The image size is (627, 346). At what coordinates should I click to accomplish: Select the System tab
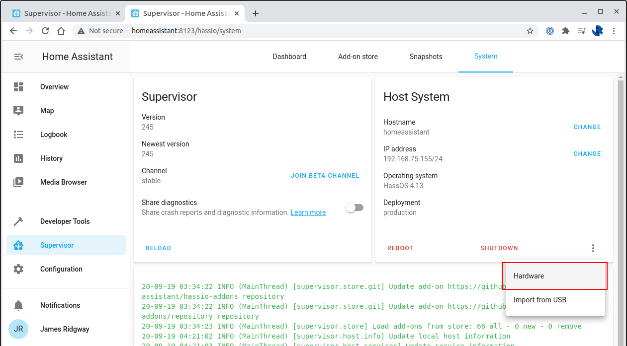click(x=486, y=56)
